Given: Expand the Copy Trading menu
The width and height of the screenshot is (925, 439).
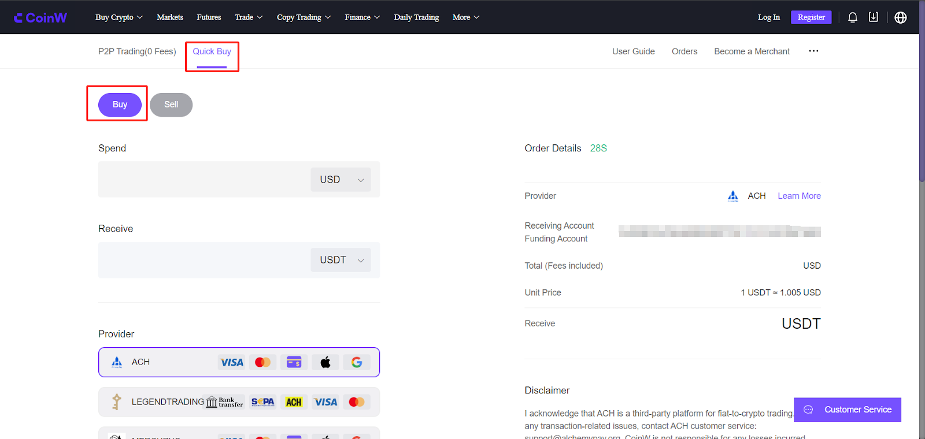Looking at the screenshot, I should 304,17.
